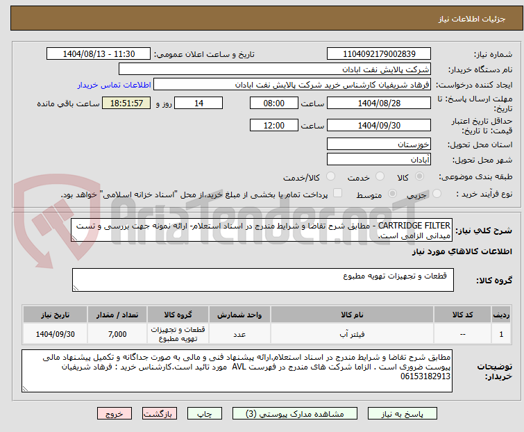
Task: Click the deadline time field 08:00
Action: click(x=273, y=103)
